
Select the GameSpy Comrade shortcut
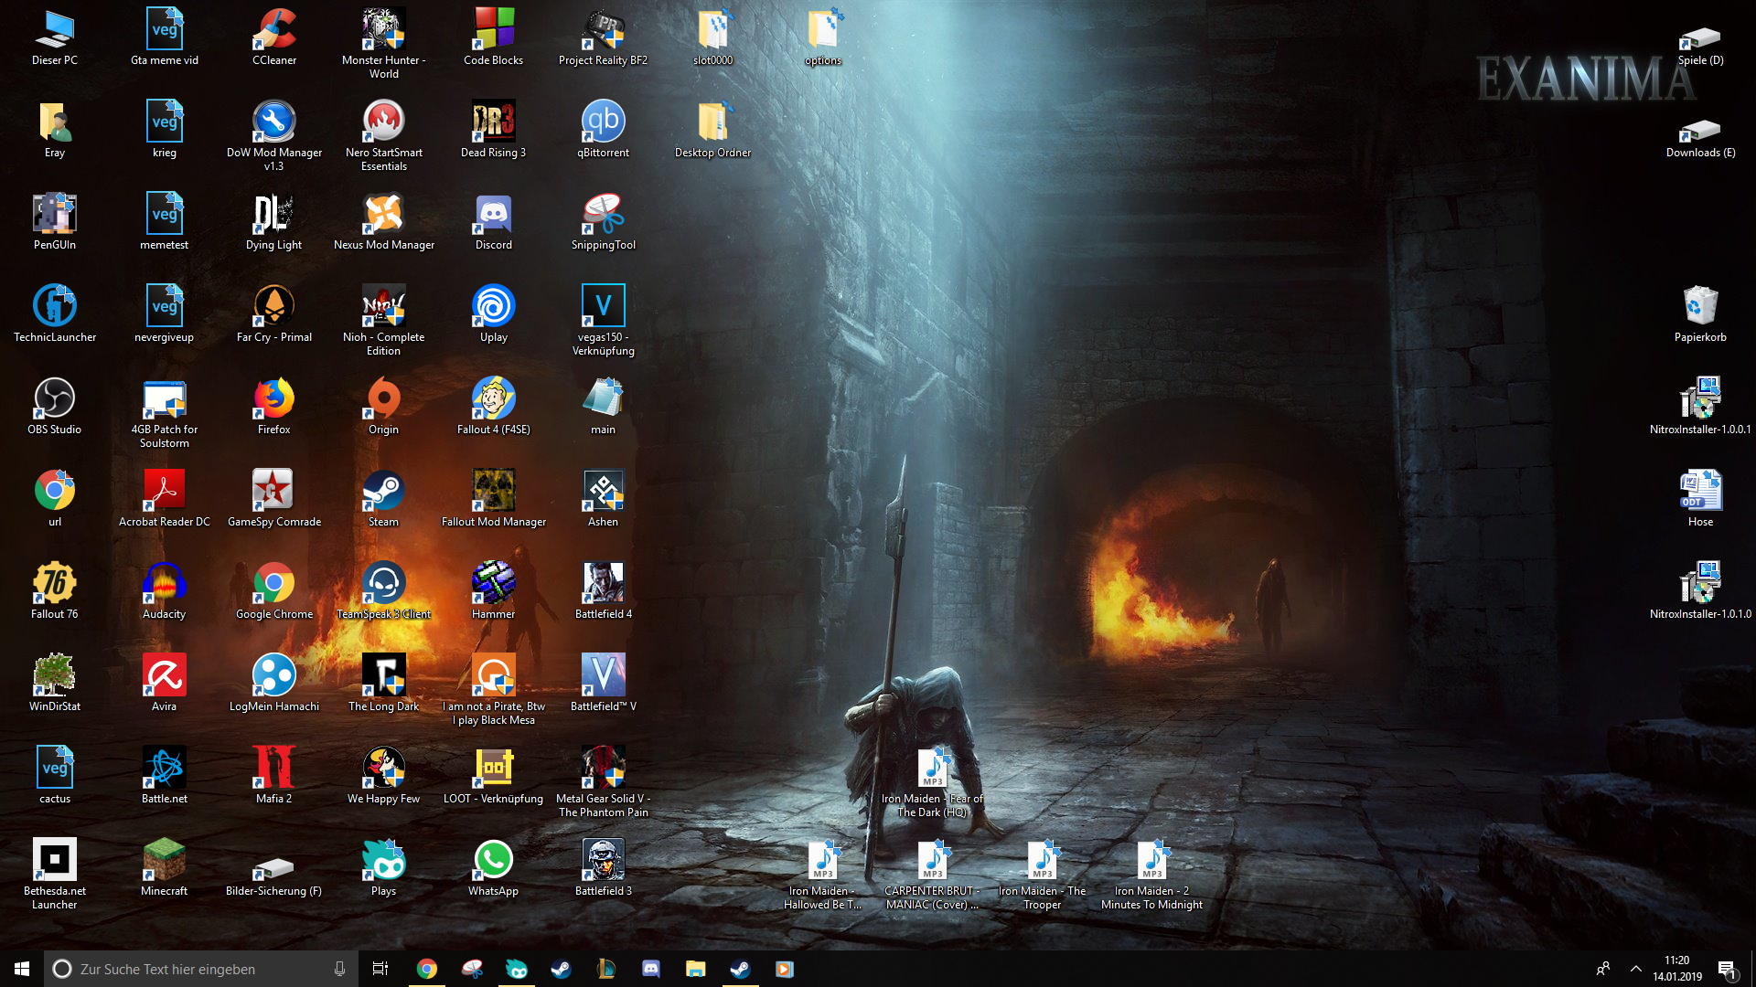coord(274,499)
